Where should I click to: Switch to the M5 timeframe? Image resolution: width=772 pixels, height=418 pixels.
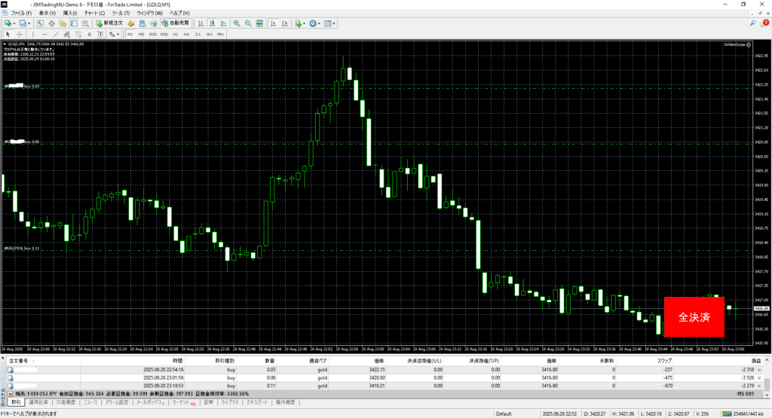(142, 34)
